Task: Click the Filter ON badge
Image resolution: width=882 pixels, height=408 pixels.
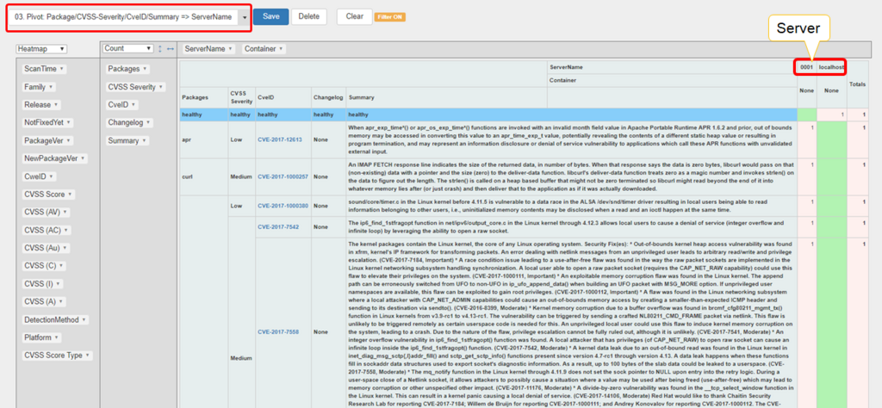Action: point(390,17)
